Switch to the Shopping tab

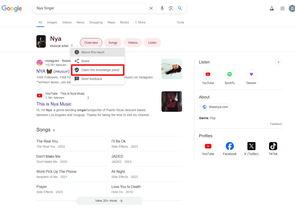click(x=96, y=22)
